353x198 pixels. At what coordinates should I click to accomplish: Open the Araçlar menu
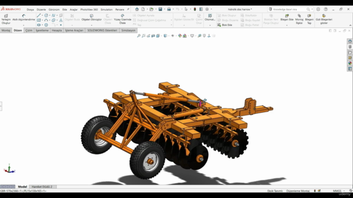click(73, 9)
